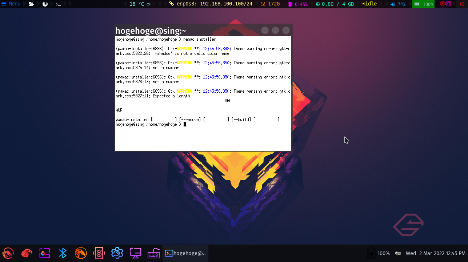468x262 pixels.
Task: Click the terminal prompt cursor line
Action: (151, 124)
